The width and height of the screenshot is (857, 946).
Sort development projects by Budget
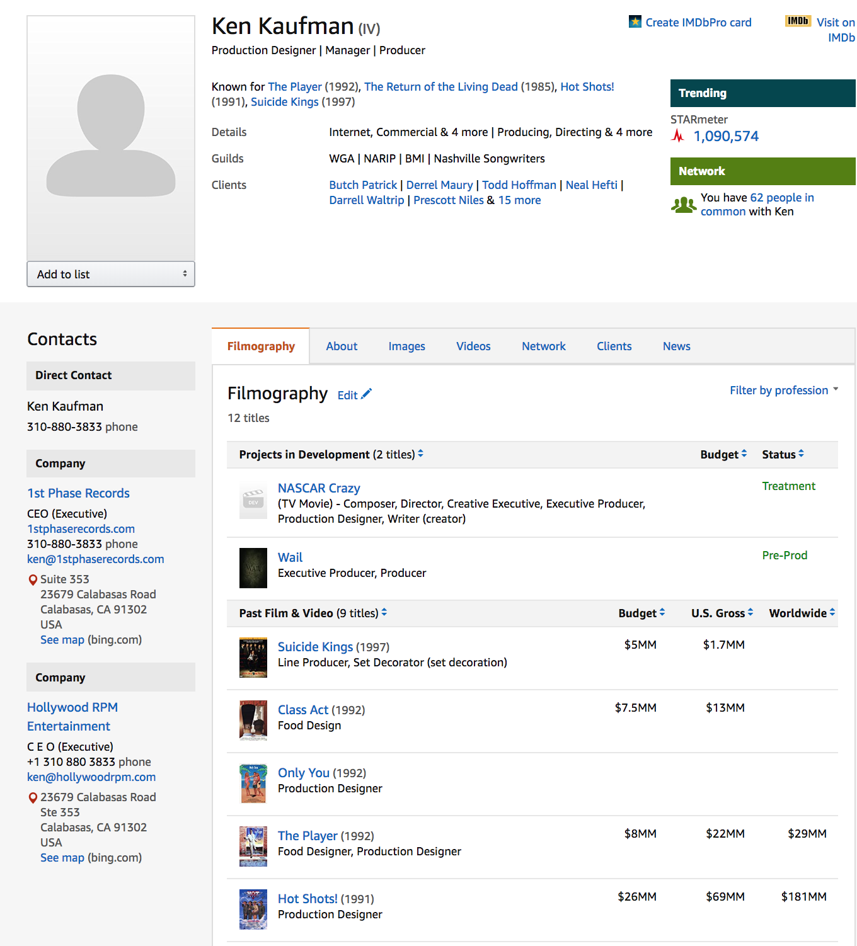(x=723, y=454)
